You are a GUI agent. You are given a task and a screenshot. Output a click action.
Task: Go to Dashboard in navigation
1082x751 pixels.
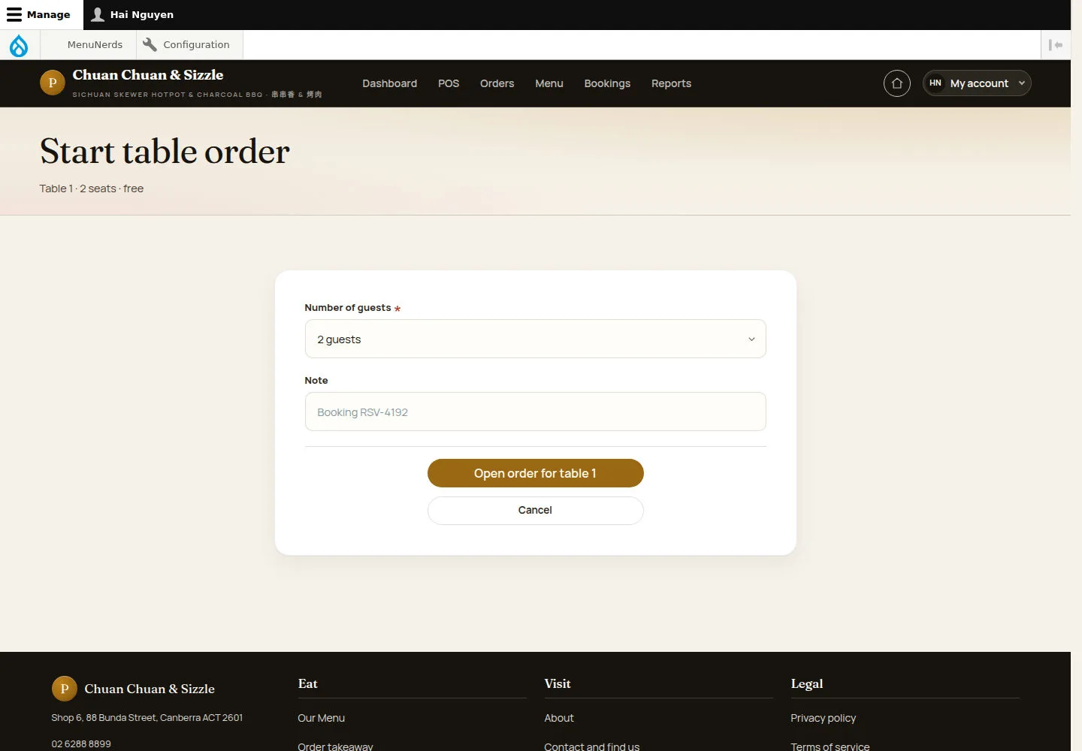coord(389,83)
